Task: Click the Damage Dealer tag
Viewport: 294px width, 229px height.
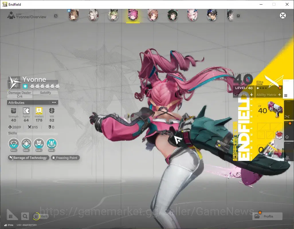Action: click(x=20, y=93)
